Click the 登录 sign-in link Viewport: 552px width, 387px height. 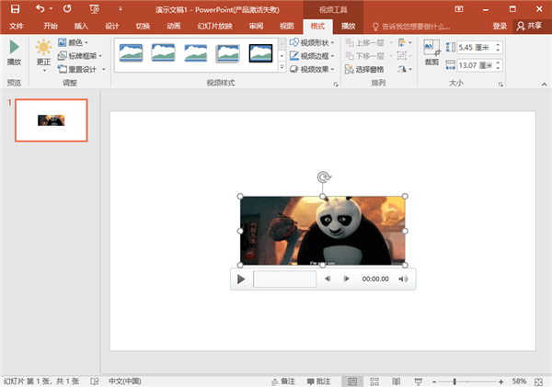(500, 26)
